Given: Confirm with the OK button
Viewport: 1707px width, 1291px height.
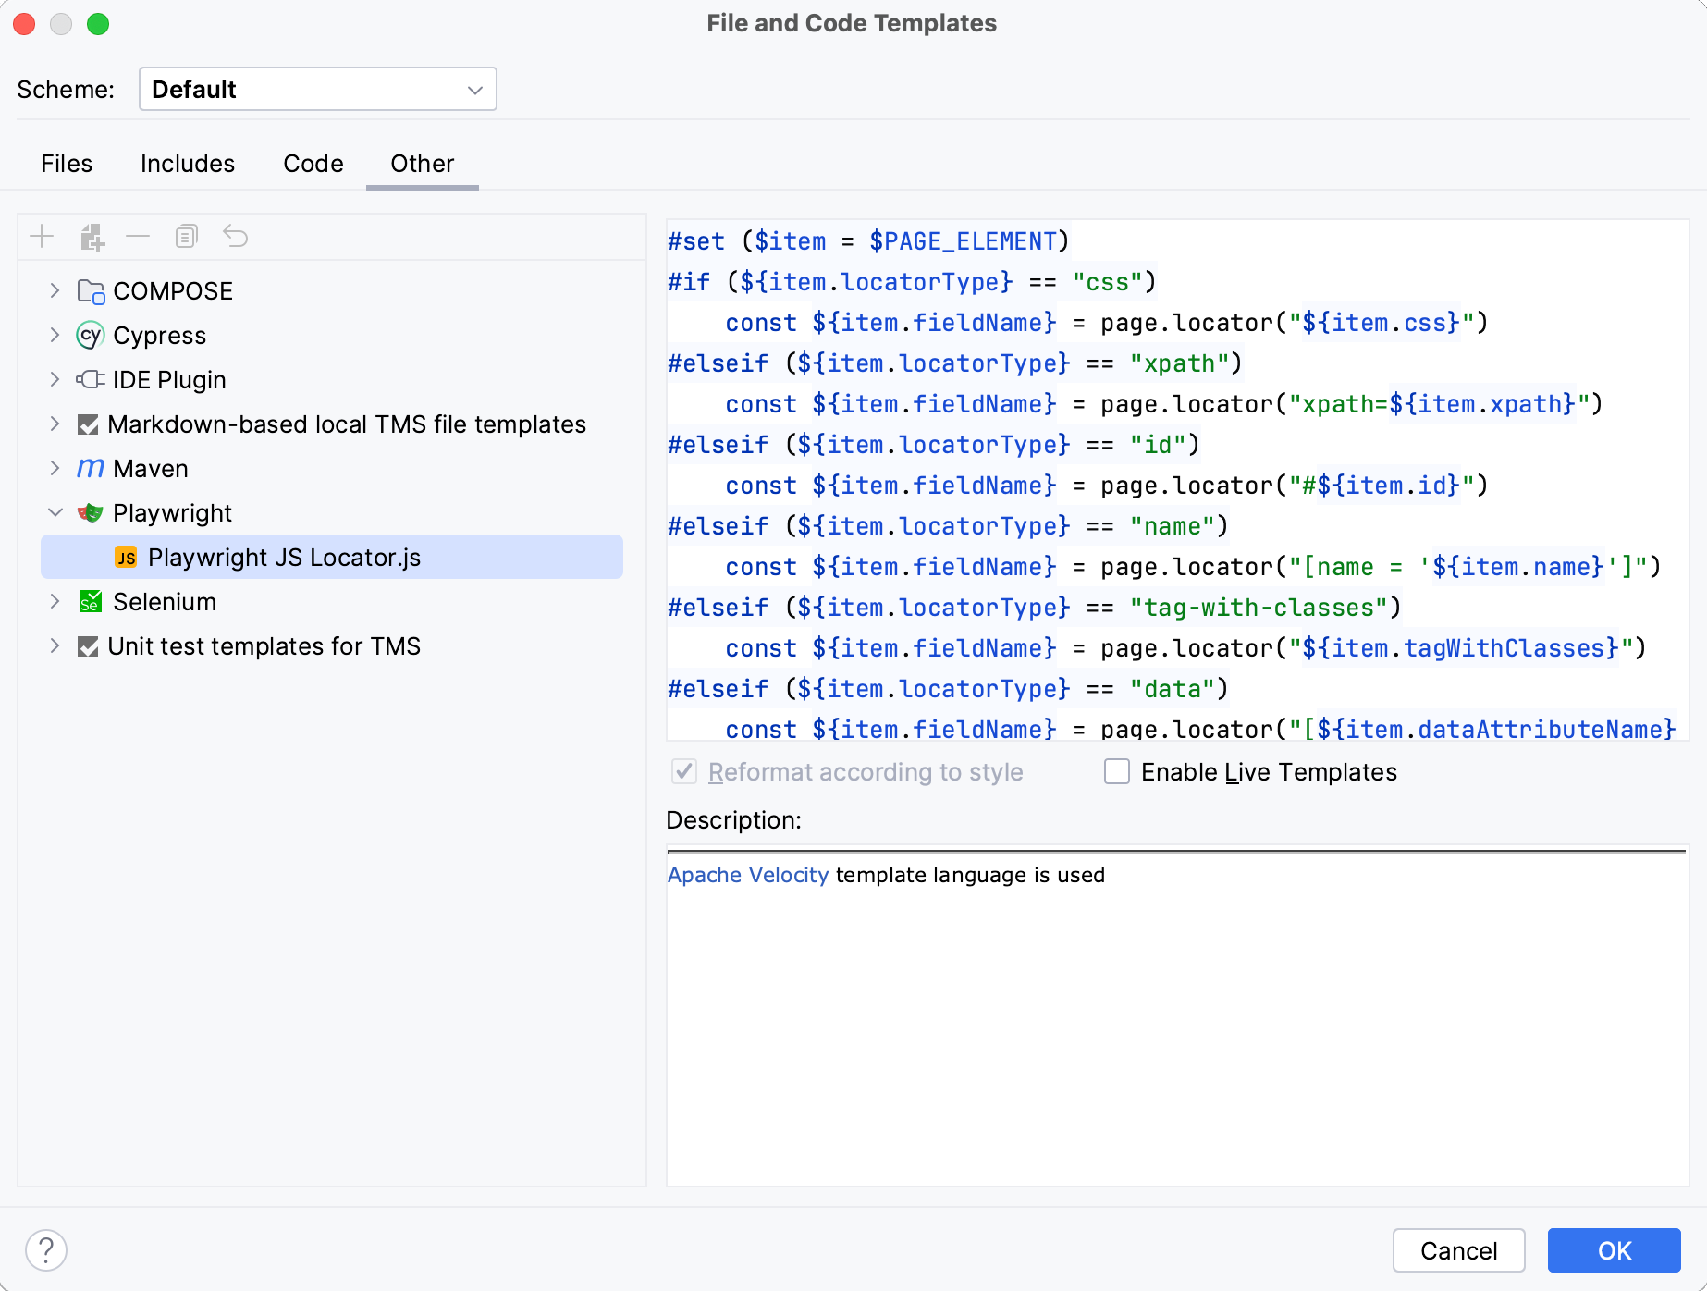Looking at the screenshot, I should [1615, 1250].
